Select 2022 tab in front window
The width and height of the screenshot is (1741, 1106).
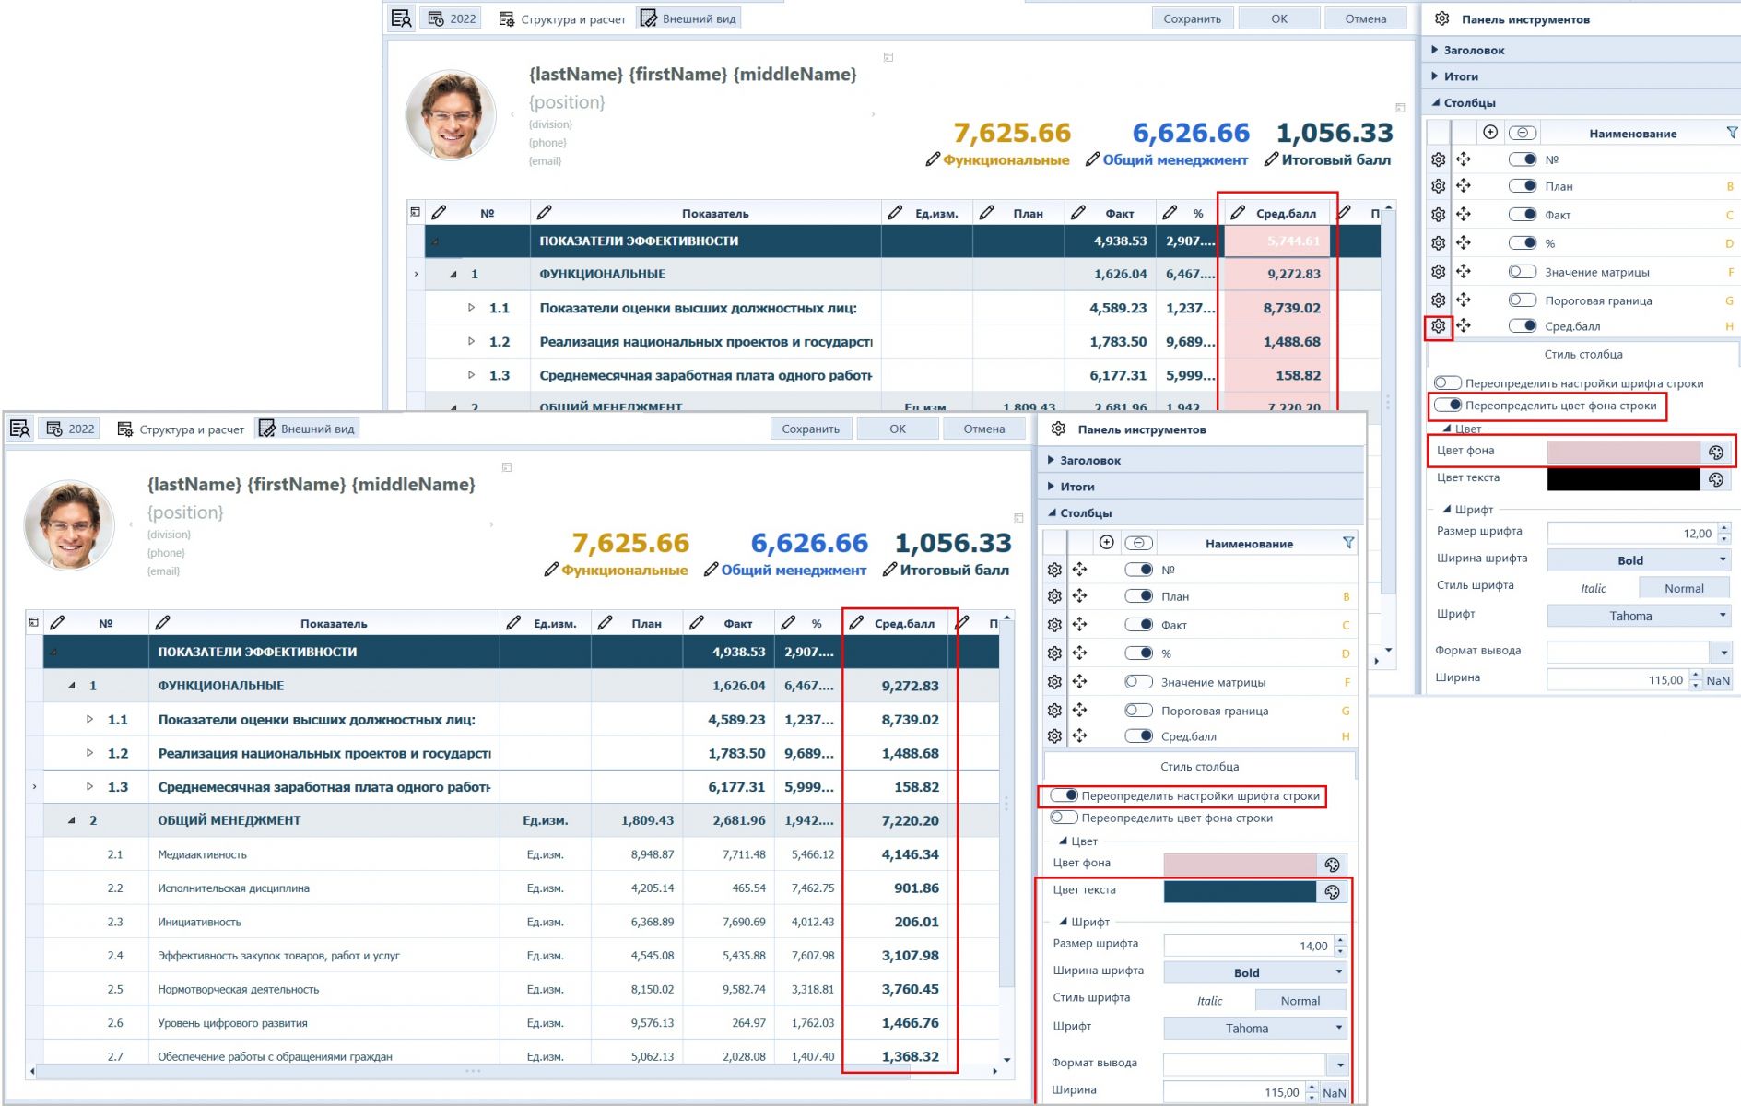pos(70,429)
